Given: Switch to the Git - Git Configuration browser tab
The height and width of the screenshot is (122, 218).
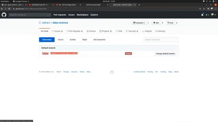Looking at the screenshot, I should 68,5.
